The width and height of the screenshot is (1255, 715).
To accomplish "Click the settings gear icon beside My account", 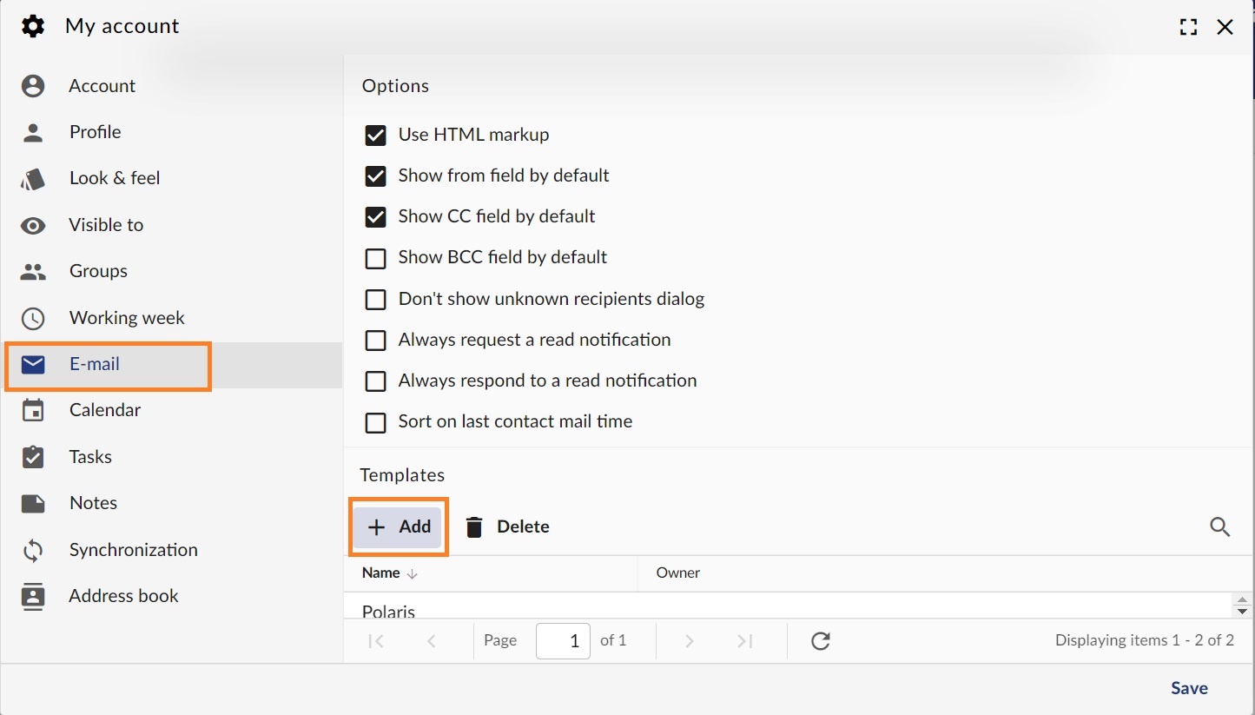I will pos(33,26).
